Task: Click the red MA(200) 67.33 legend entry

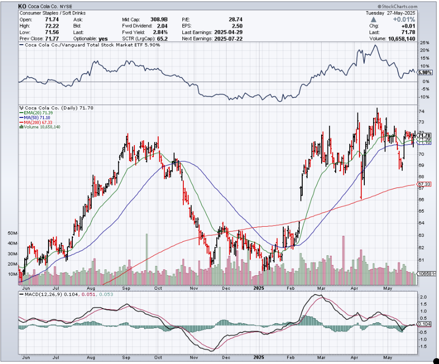Action: pyautogui.click(x=36, y=122)
